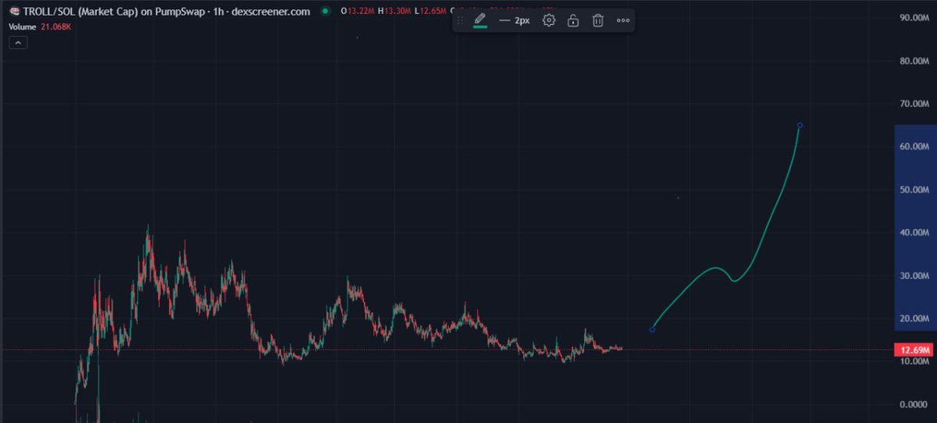Image resolution: width=937 pixels, height=423 pixels.
Task: Click the TROLL/SOL chart title
Action: point(166,12)
